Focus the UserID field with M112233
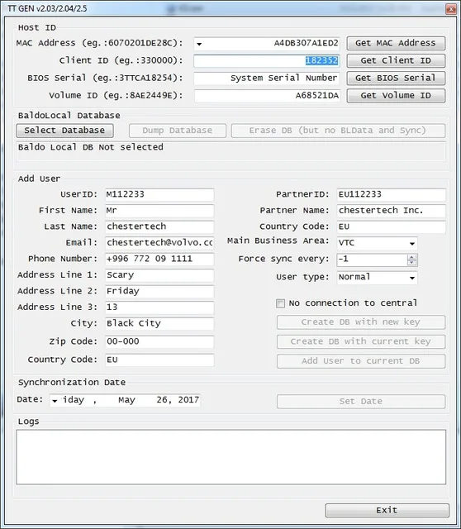 click(159, 195)
